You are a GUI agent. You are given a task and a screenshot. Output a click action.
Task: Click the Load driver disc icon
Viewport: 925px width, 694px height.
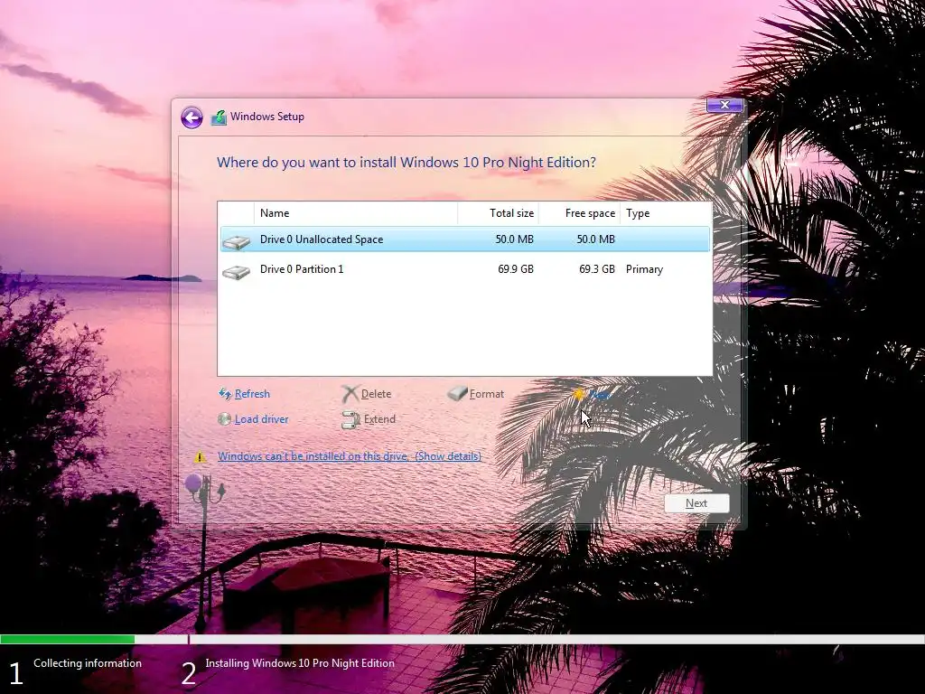(224, 419)
